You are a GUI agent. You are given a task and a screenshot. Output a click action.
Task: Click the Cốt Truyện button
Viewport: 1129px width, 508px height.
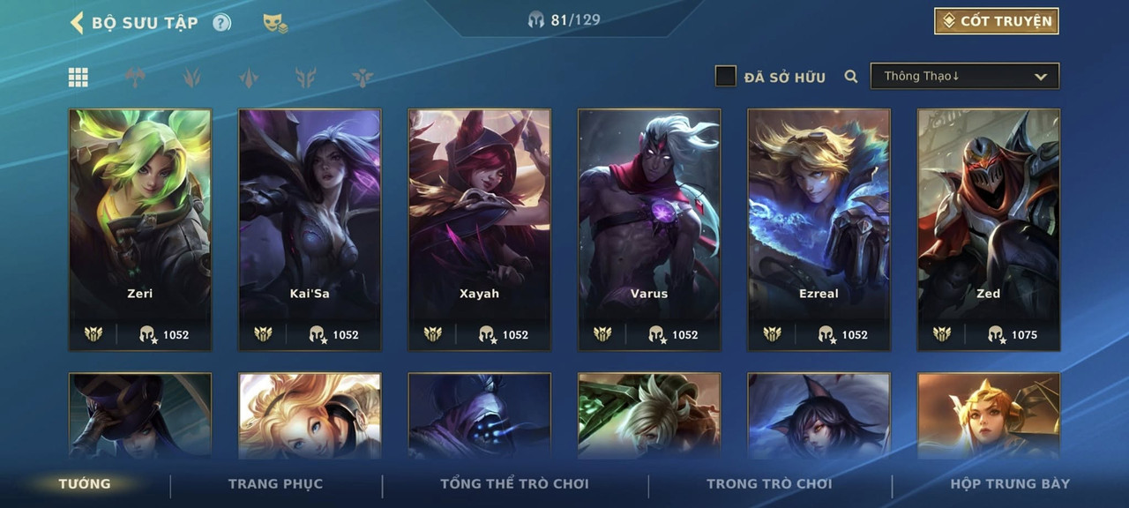997,21
